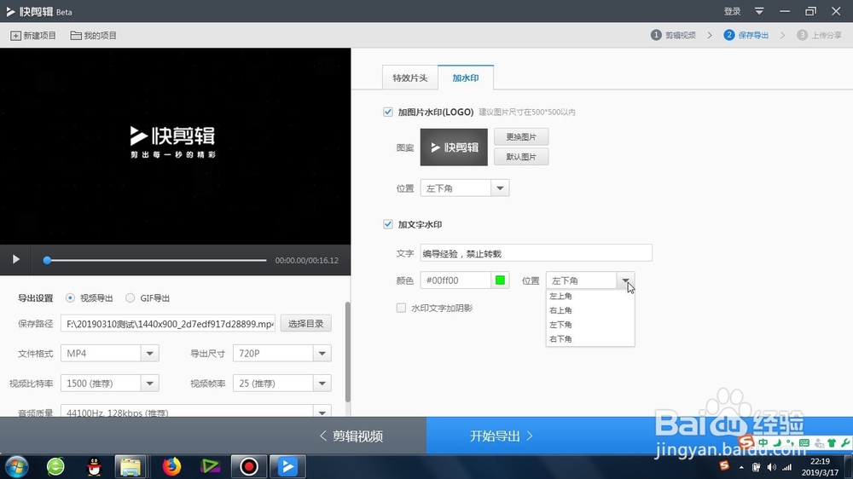Click the title bar dropdown menu triangle

point(759,11)
